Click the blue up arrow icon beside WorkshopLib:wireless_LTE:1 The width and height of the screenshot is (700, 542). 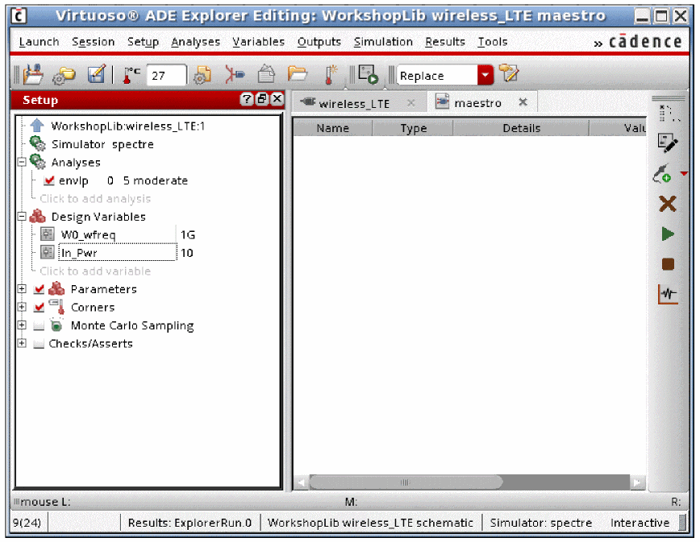[x=37, y=126]
